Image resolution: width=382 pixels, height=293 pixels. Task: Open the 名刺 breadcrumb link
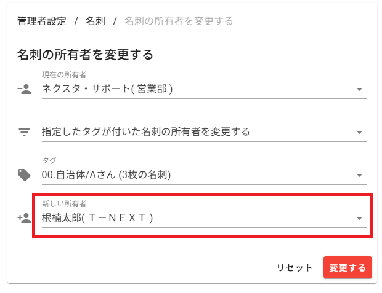coord(95,21)
